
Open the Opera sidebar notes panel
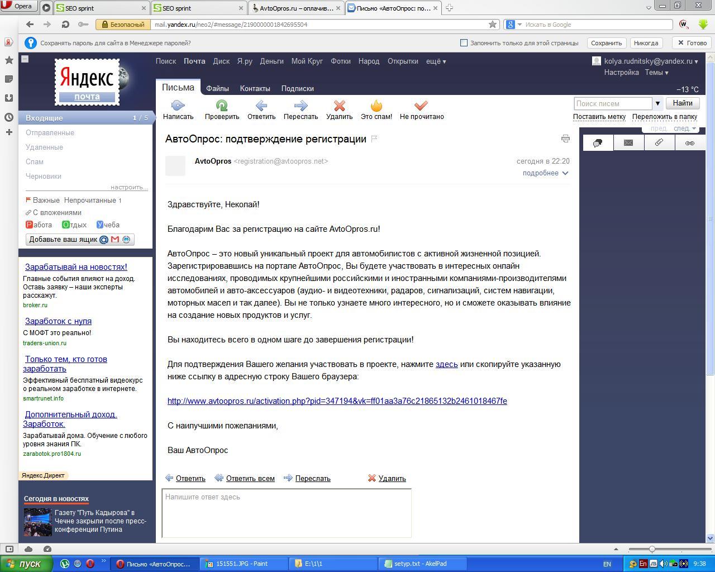tap(9, 79)
